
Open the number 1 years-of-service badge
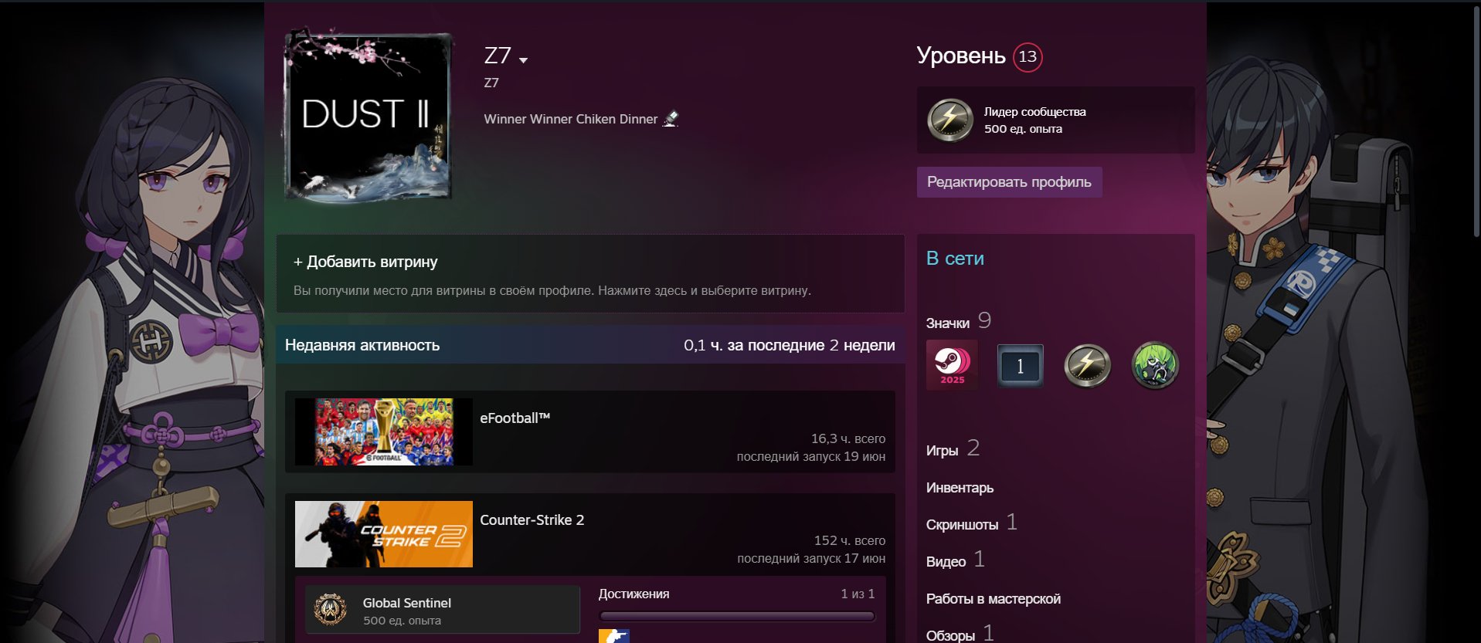point(1020,366)
